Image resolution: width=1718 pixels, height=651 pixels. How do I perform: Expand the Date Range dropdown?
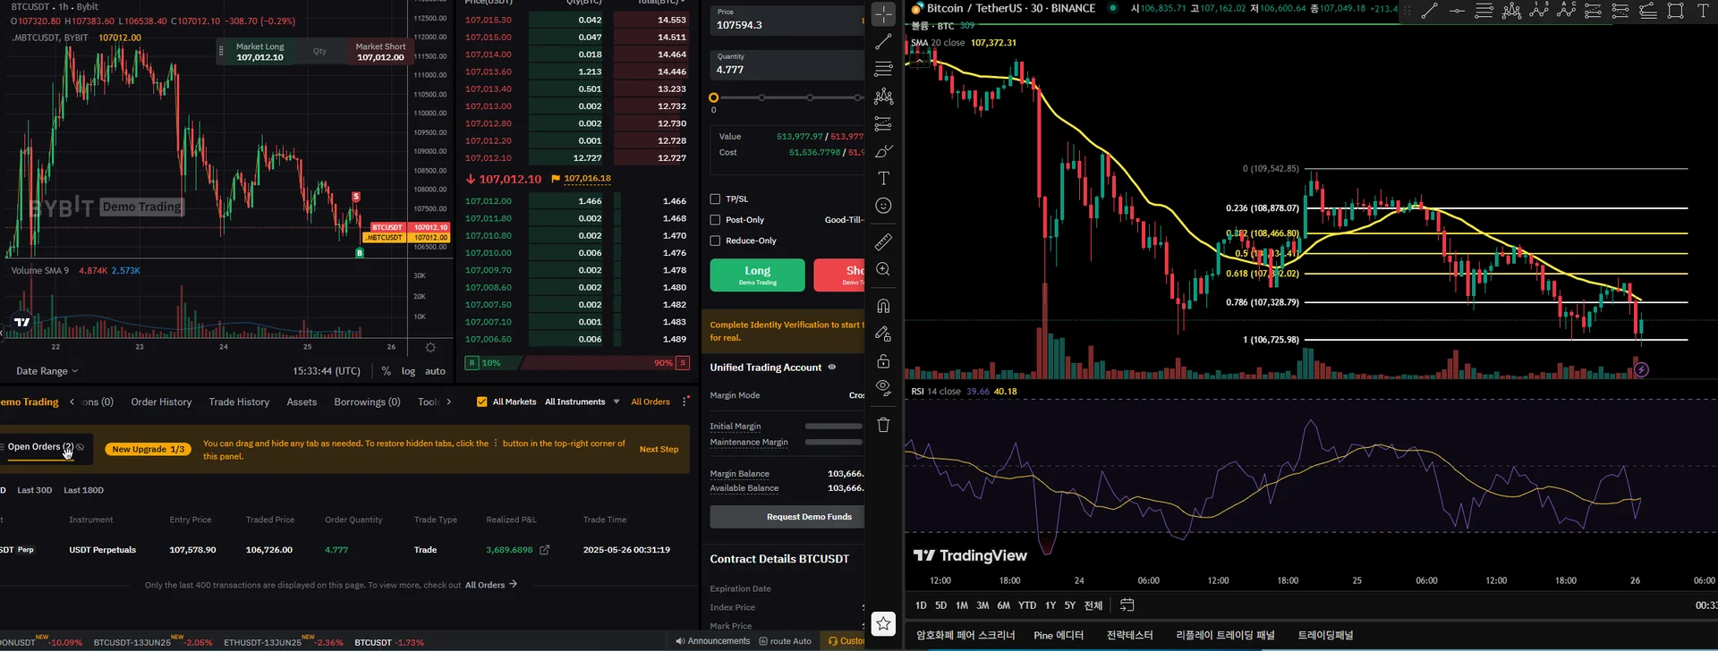pos(47,371)
